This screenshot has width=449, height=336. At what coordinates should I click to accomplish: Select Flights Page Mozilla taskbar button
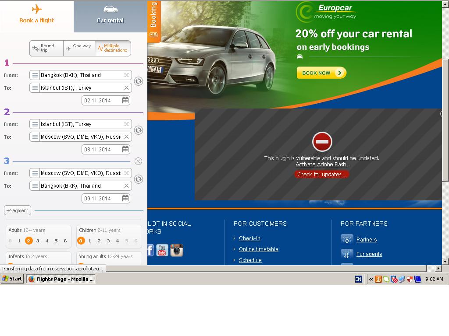pyautogui.click(x=61, y=279)
